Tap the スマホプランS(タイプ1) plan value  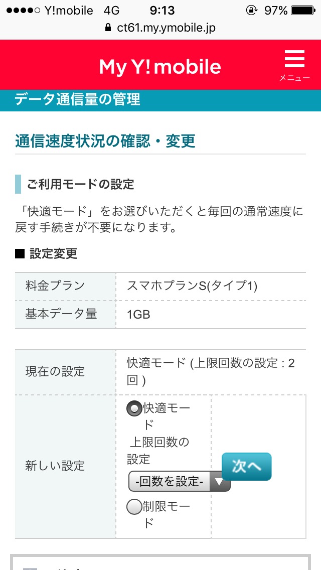pyautogui.click(x=192, y=286)
